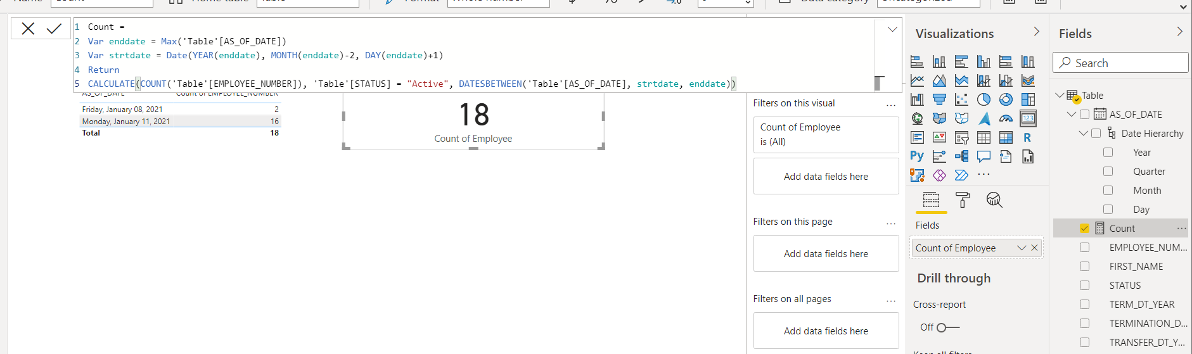The image size is (1192, 354).
Task: Select the Stacked column chart visual
Action: pos(939,61)
